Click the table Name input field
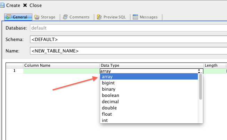Image resolution: width=227 pixels, height=140 pixels. tap(128, 51)
